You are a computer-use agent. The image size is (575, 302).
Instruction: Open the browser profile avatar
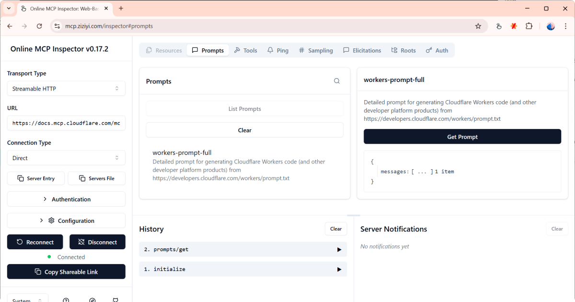(x=551, y=26)
